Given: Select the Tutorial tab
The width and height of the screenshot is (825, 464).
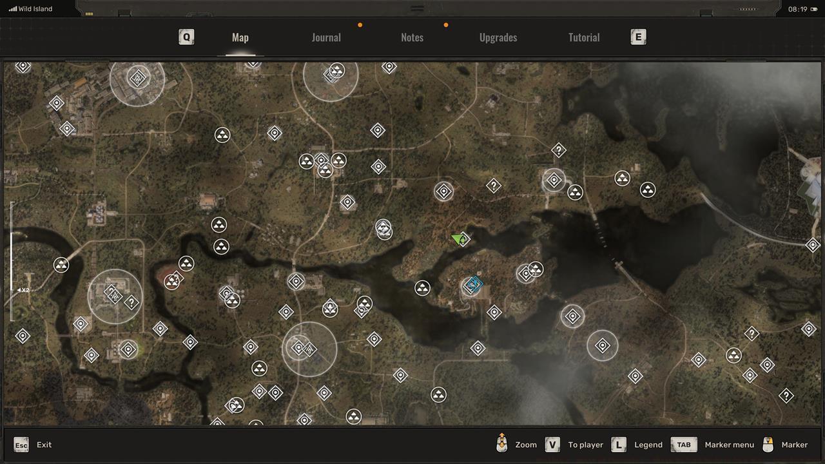Looking at the screenshot, I should coord(583,37).
